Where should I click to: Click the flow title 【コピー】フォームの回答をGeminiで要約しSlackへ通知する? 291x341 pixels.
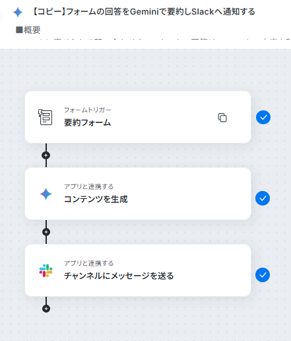[144, 12]
